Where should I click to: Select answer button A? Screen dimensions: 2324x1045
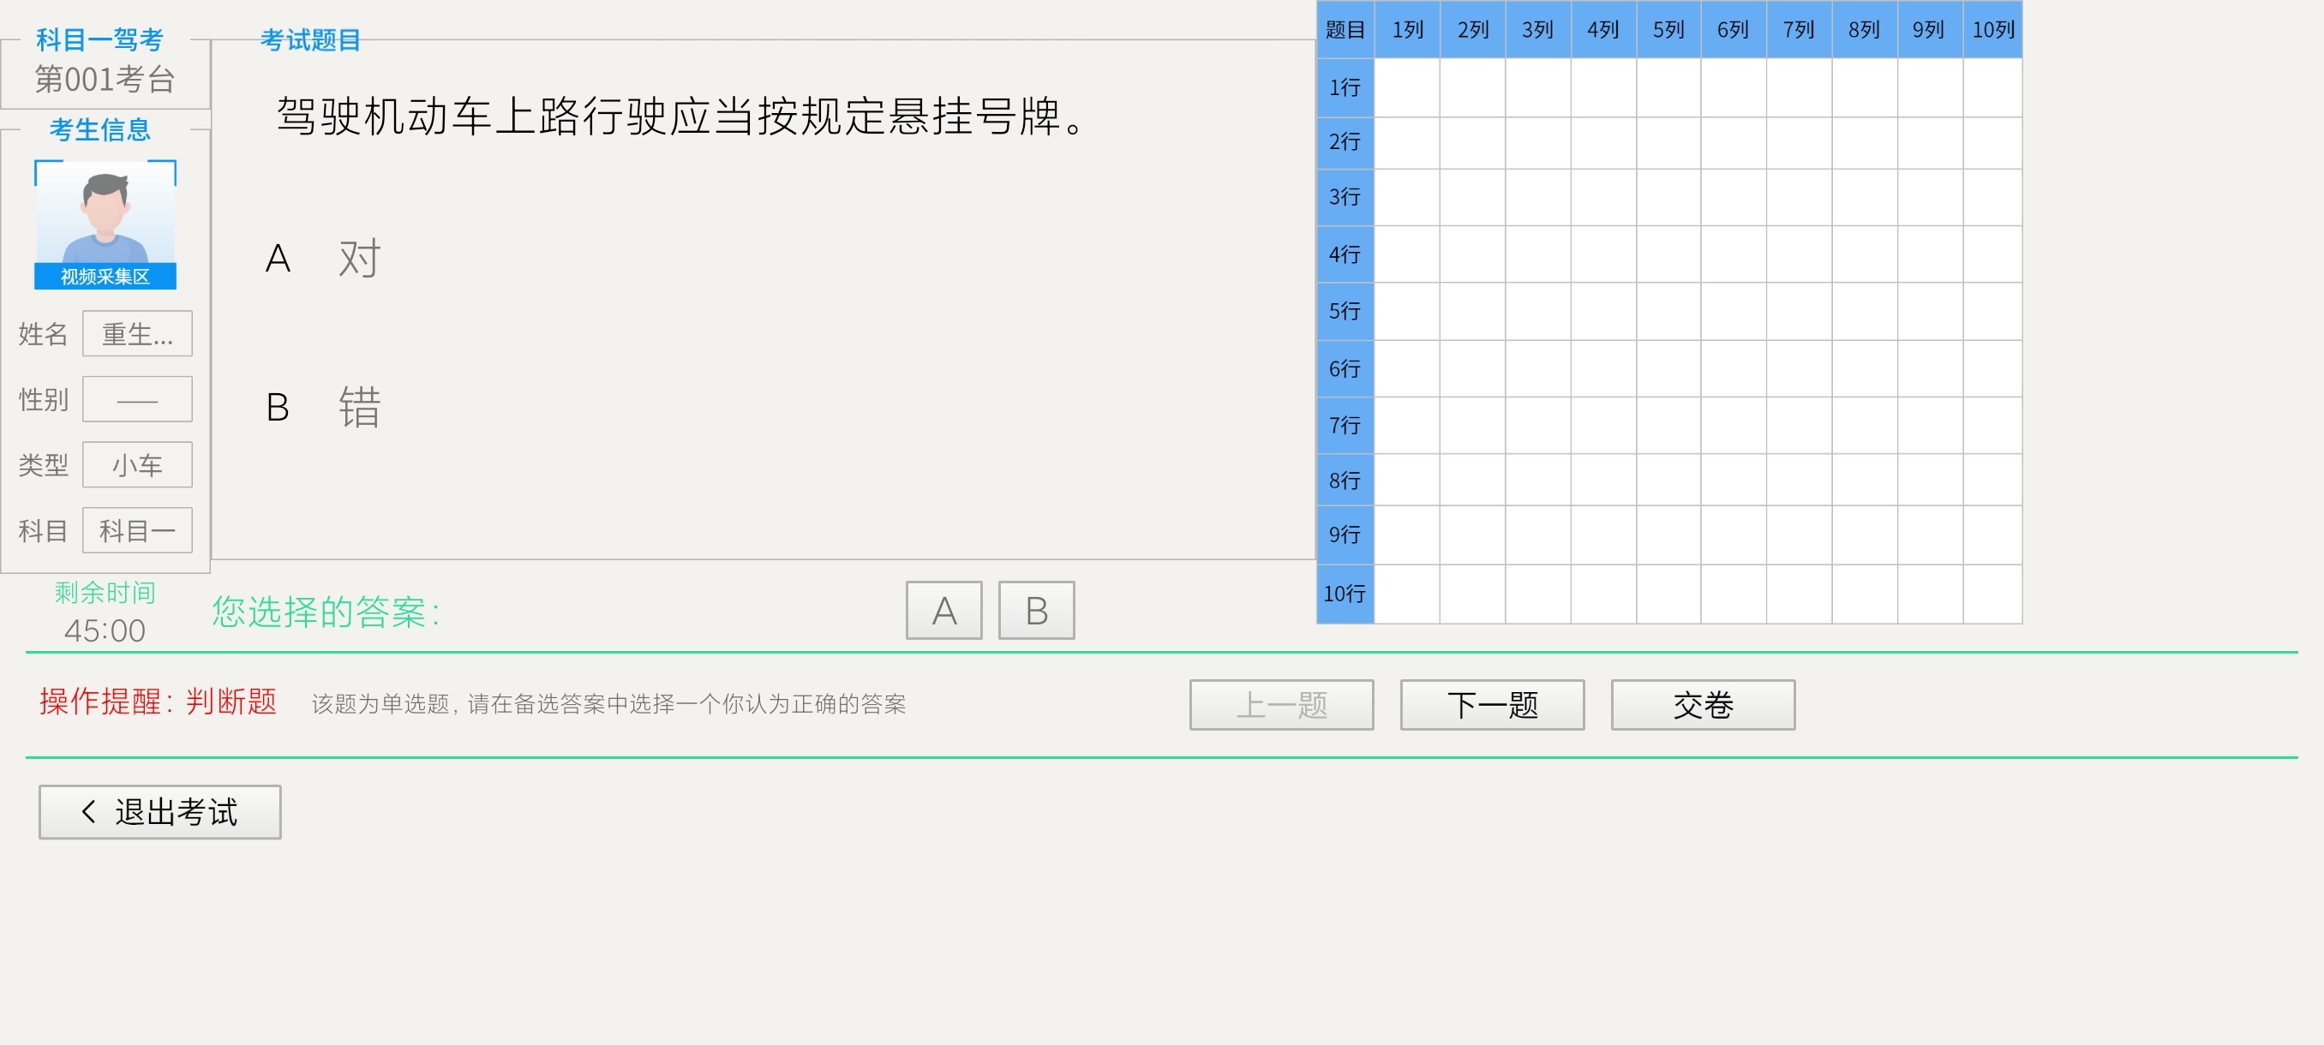pos(943,611)
